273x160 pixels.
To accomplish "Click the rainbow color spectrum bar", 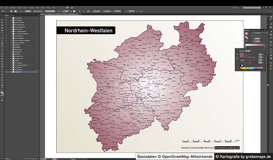I will 251,68.
